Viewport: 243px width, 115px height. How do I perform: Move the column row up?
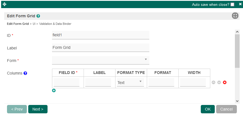coord(214,83)
